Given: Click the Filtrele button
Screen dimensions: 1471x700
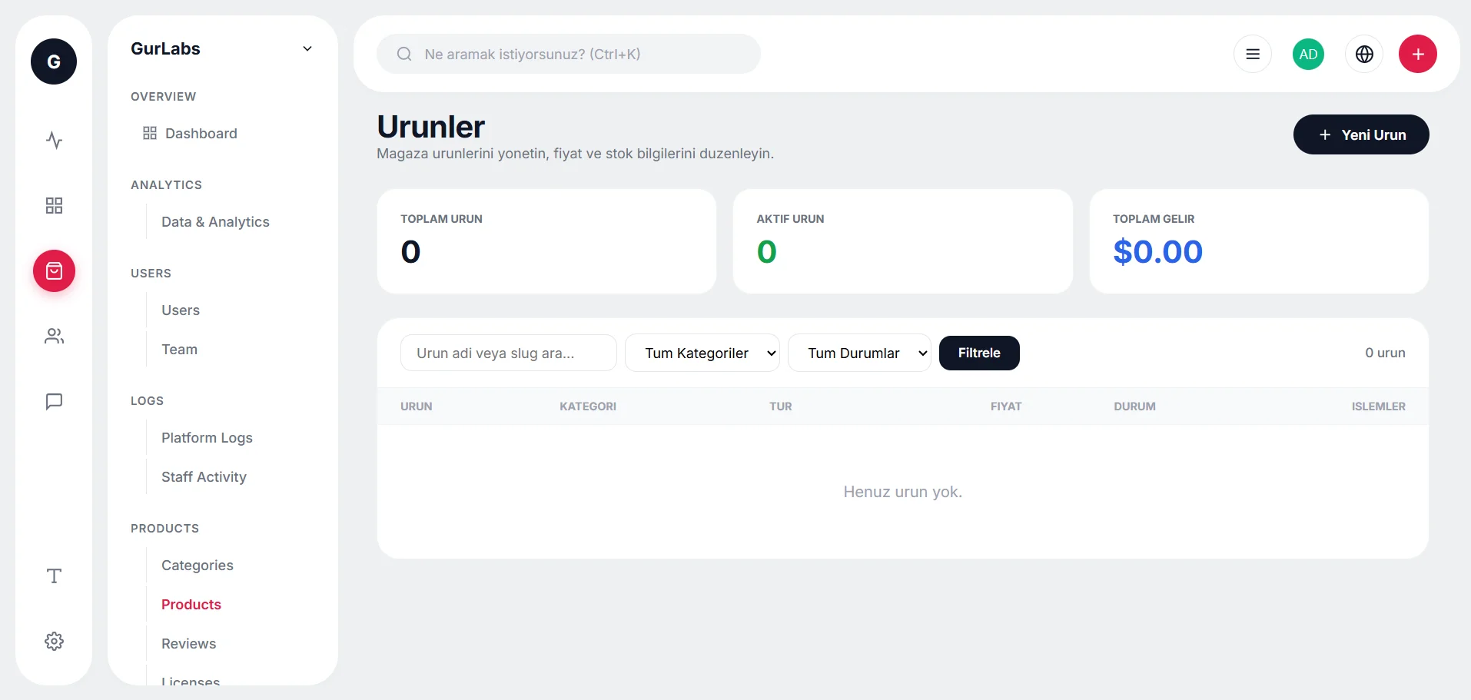Looking at the screenshot, I should (x=979, y=353).
